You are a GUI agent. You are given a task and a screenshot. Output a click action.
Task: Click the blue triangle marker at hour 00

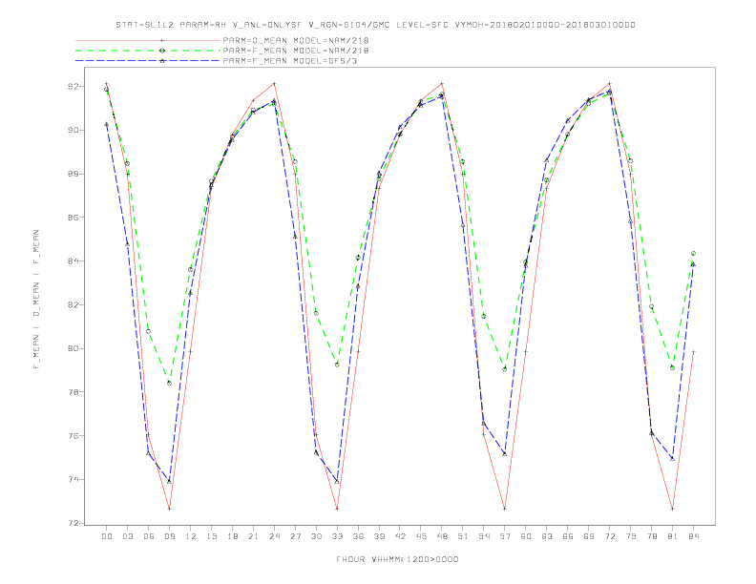click(107, 124)
